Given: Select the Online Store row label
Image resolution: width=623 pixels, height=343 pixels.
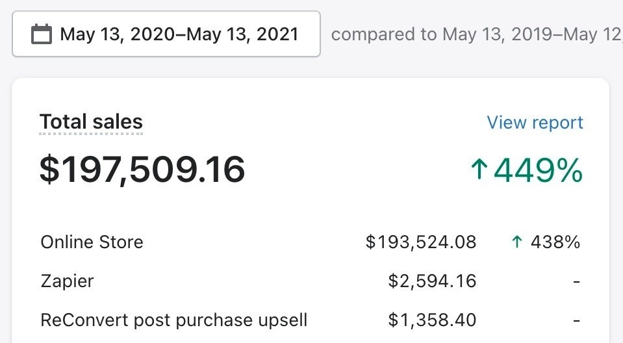Looking at the screenshot, I should (x=92, y=242).
